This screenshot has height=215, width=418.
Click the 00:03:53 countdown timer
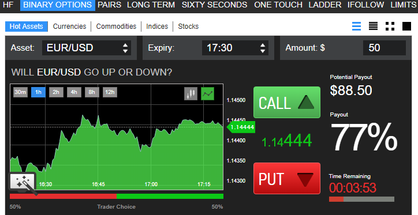(353, 188)
